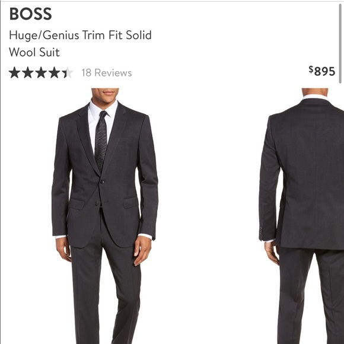The width and height of the screenshot is (344, 344).
Task: Open the BOSS brand page
Action: [x=30, y=14]
